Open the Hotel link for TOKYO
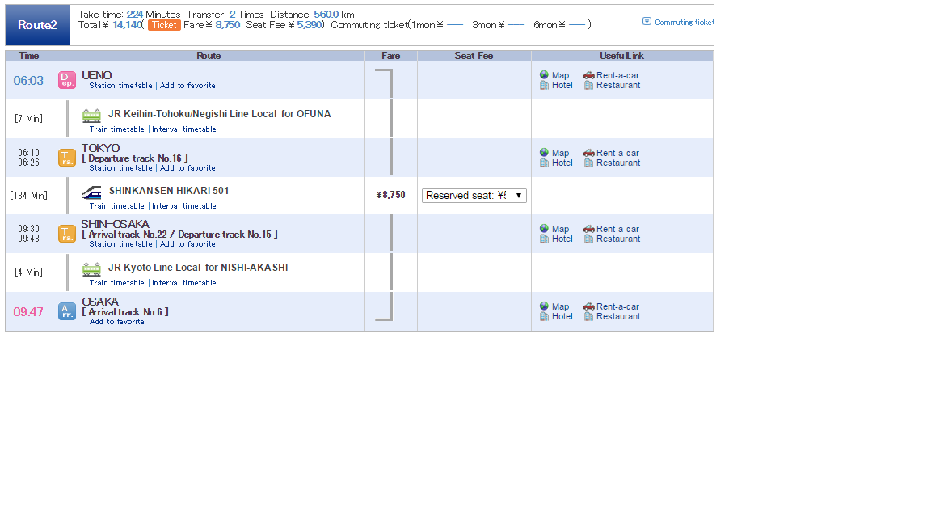The width and height of the screenshot is (931, 524). click(x=562, y=163)
